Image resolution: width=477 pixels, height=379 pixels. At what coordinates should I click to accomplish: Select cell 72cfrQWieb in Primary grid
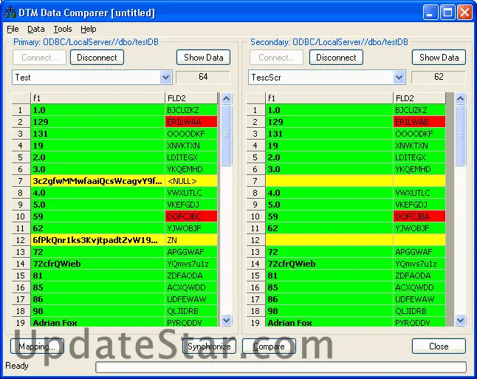pos(97,264)
